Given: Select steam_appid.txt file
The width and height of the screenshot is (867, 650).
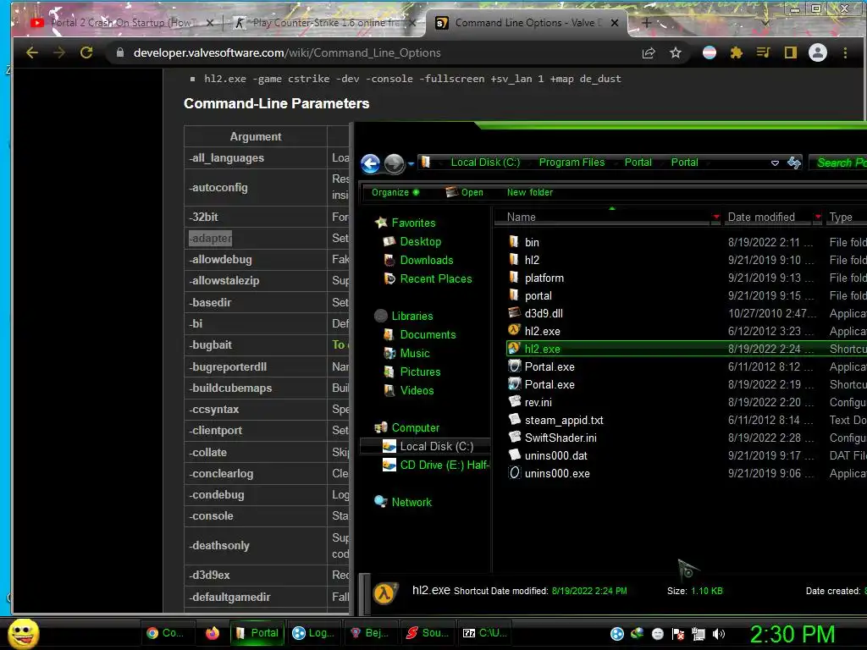Looking at the screenshot, I should click(563, 420).
